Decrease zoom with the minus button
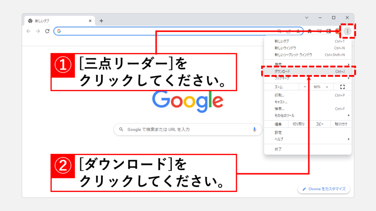The image size is (376, 211). tap(305, 87)
